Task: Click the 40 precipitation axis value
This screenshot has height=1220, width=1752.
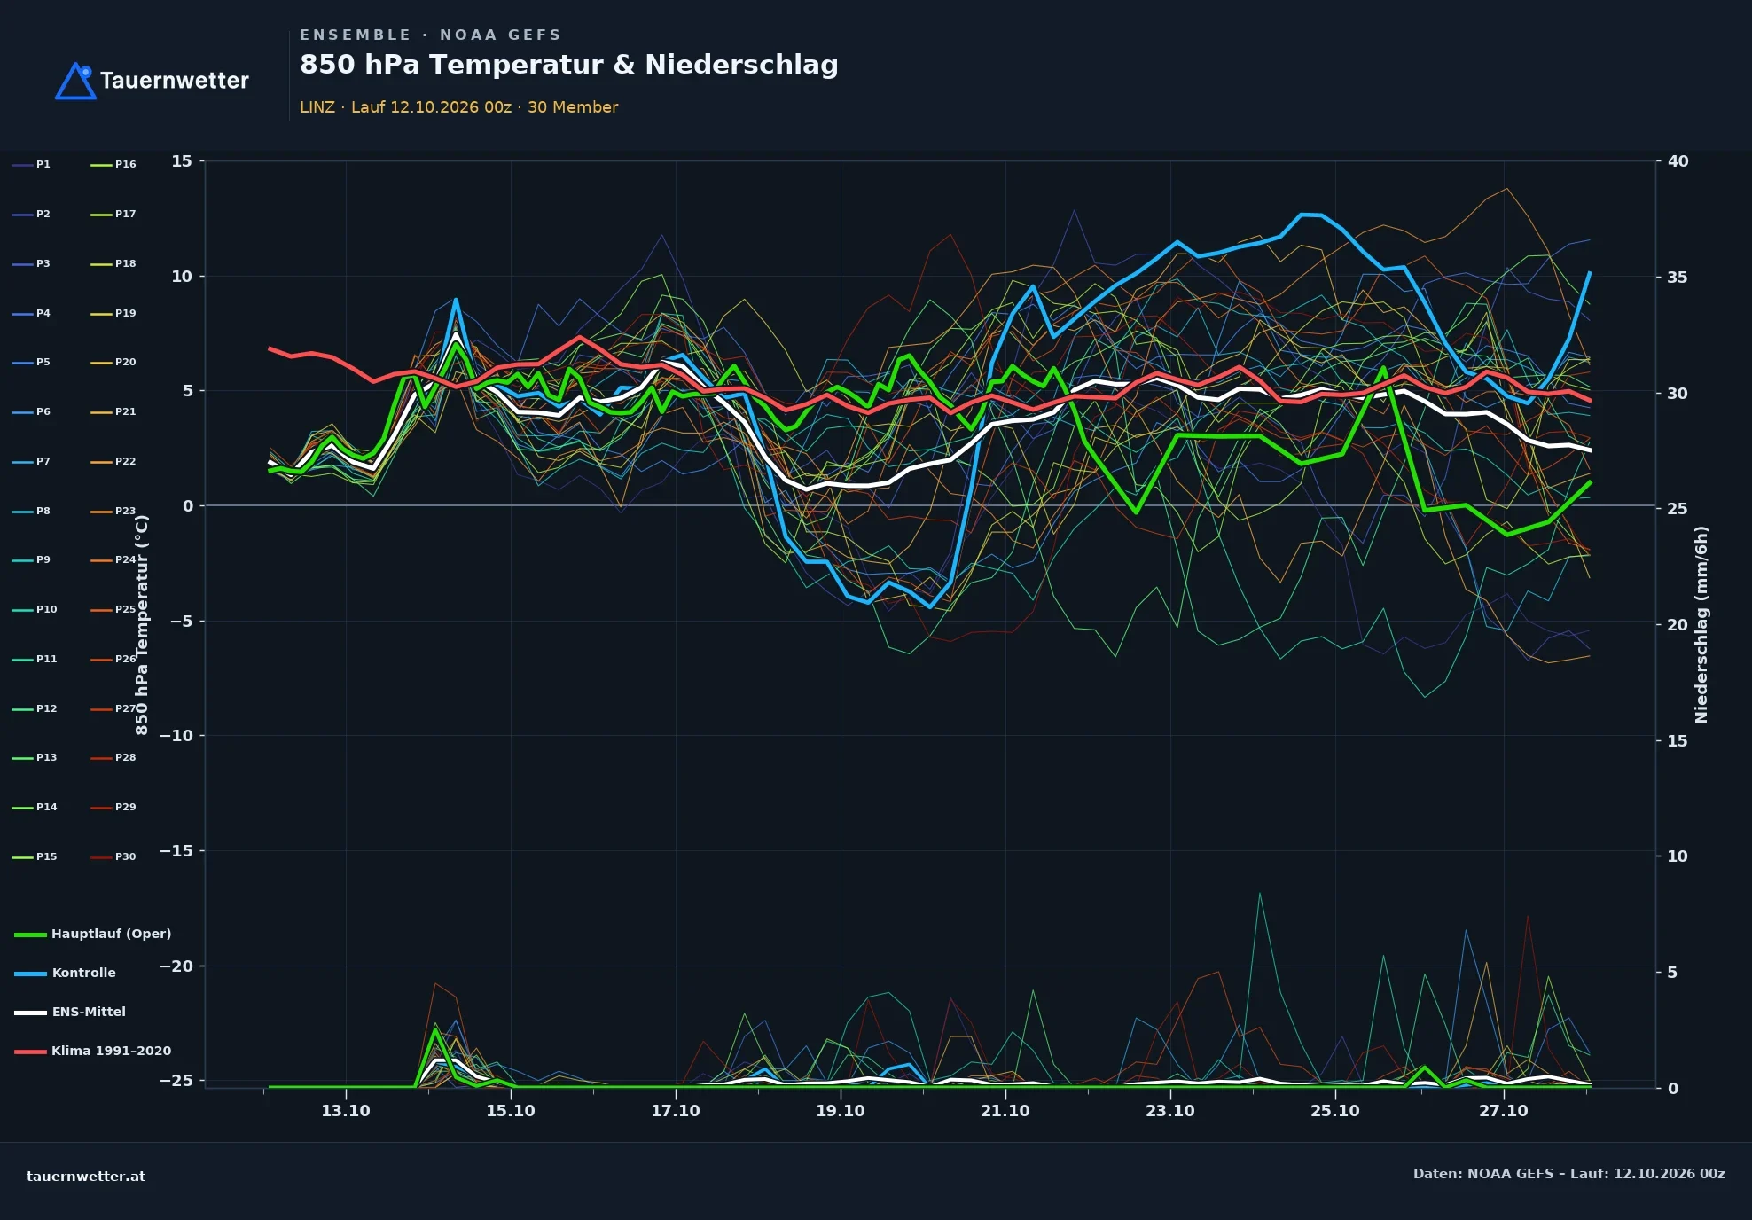Action: coord(1678,161)
